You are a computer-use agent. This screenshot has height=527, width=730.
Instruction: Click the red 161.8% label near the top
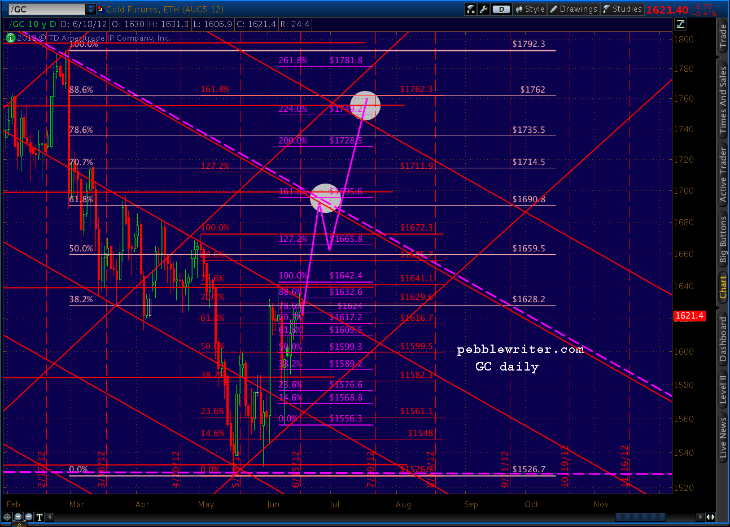click(215, 89)
